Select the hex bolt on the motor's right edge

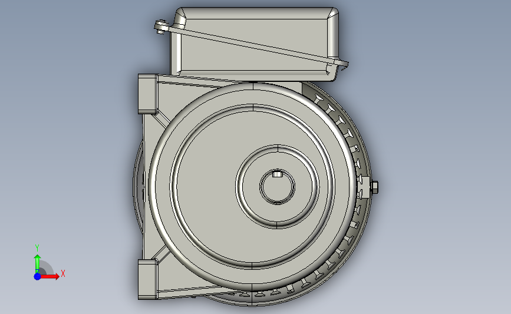pyautogui.click(x=375, y=187)
